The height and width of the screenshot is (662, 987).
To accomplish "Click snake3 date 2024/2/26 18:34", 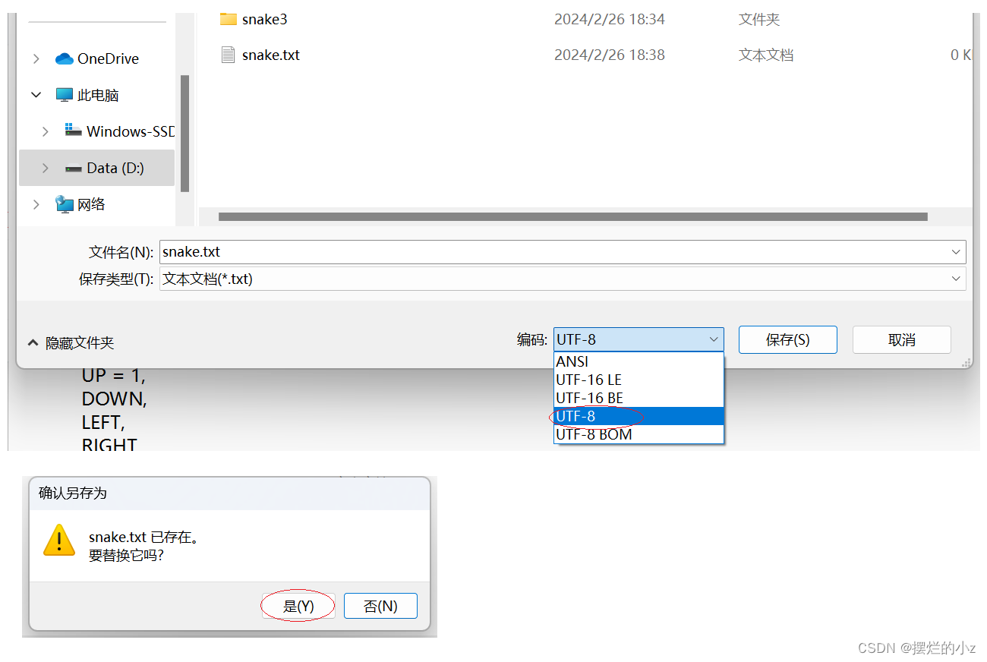I will tap(610, 19).
